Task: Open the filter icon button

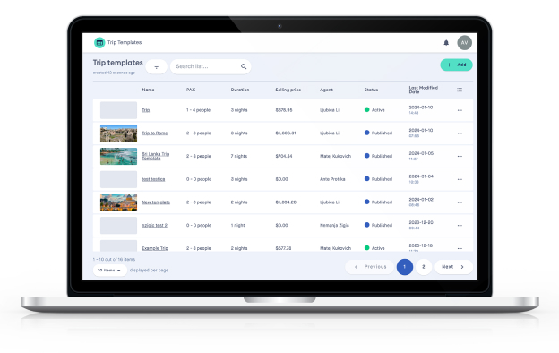Action: (156, 66)
